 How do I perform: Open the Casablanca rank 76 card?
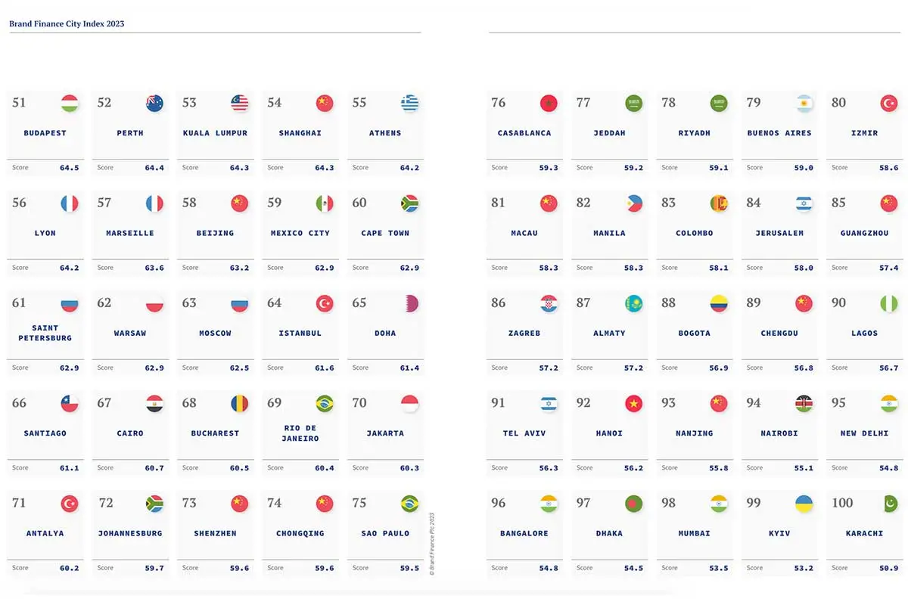pyautogui.click(x=524, y=133)
